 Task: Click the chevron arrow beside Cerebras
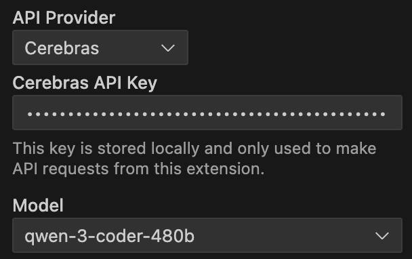pyautogui.click(x=168, y=48)
